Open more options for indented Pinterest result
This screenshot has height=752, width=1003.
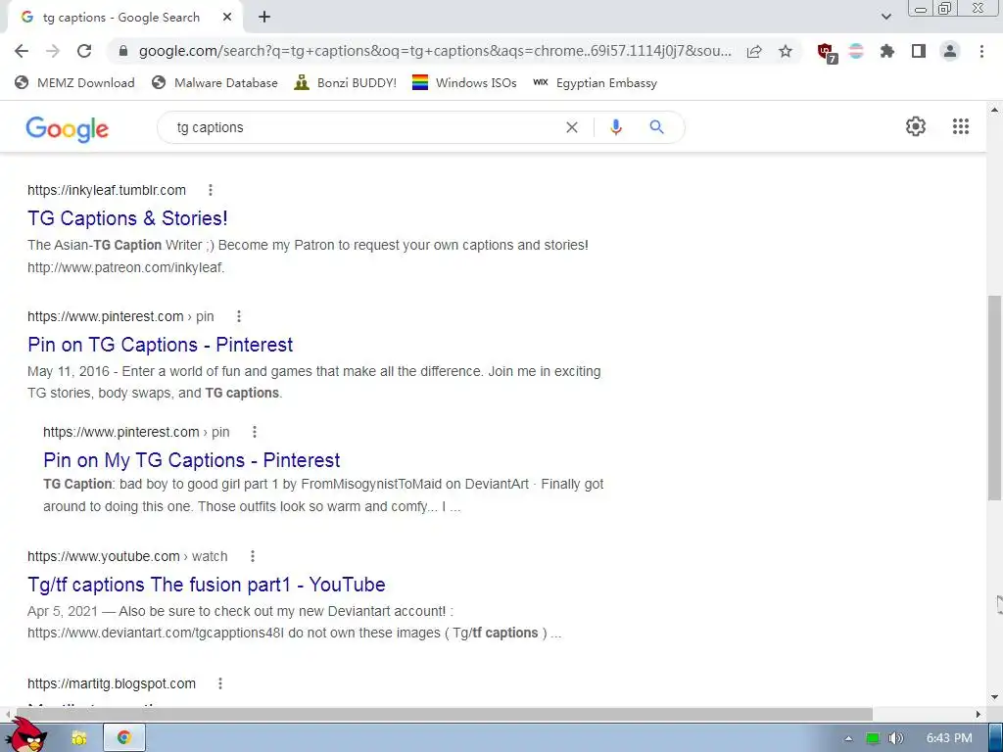pos(255,432)
